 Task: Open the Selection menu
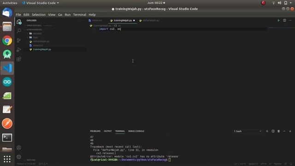pyautogui.click(x=39, y=15)
